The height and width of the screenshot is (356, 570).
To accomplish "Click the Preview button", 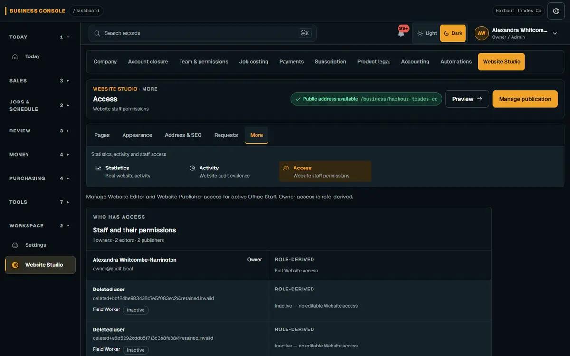I will [x=467, y=99].
